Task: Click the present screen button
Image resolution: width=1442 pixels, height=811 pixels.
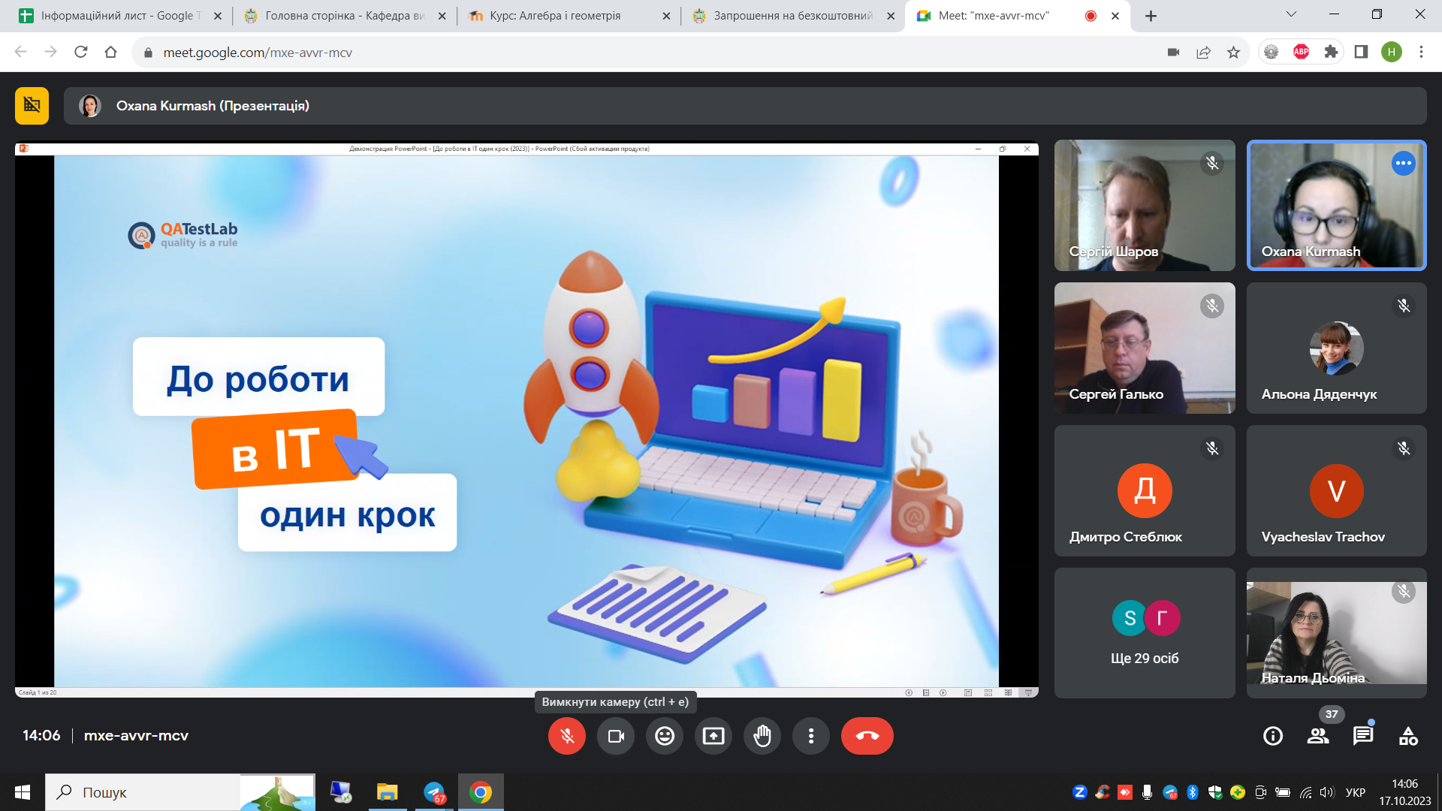Action: tap(713, 736)
